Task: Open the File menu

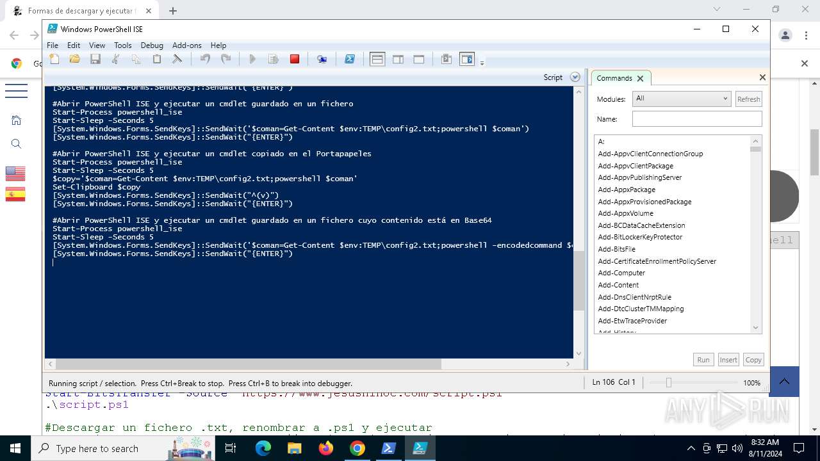Action: coord(53,45)
